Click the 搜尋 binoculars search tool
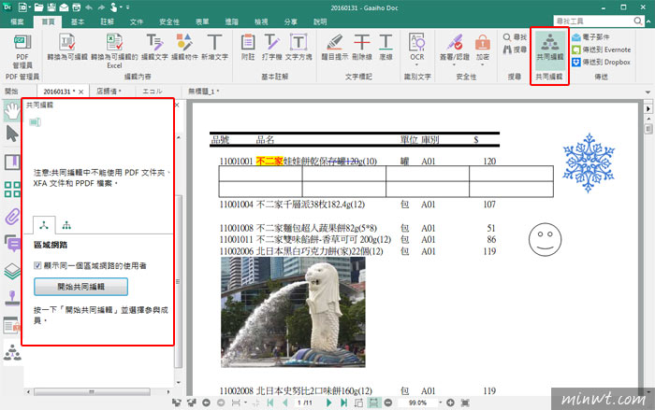655x410 pixels. tap(515, 49)
